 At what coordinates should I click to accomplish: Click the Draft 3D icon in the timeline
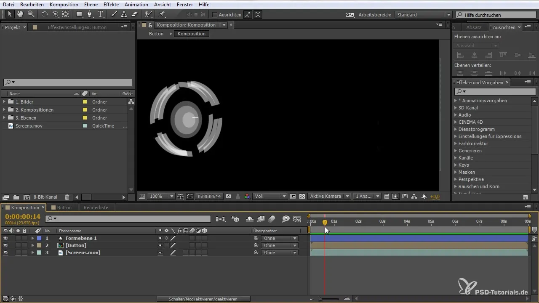point(236,219)
